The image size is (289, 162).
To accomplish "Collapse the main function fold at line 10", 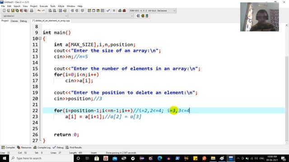I will [40, 39].
